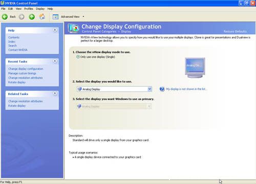The image size is (256, 184).
Task: Click the green Up arrow icon
Action: click(x=32, y=17)
